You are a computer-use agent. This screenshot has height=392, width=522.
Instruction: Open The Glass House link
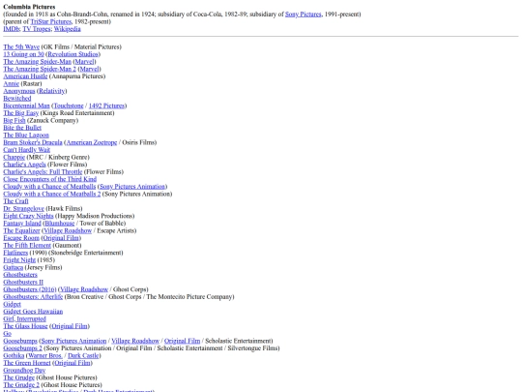(x=25, y=325)
